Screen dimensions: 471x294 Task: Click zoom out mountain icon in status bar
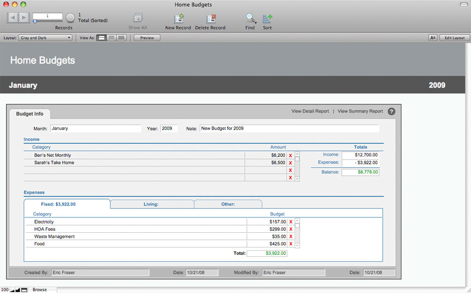tap(12, 290)
